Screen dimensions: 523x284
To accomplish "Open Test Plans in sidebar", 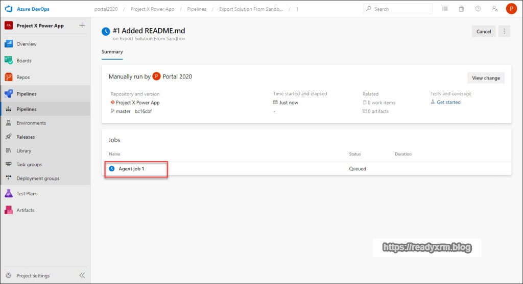I will pyautogui.click(x=27, y=194).
